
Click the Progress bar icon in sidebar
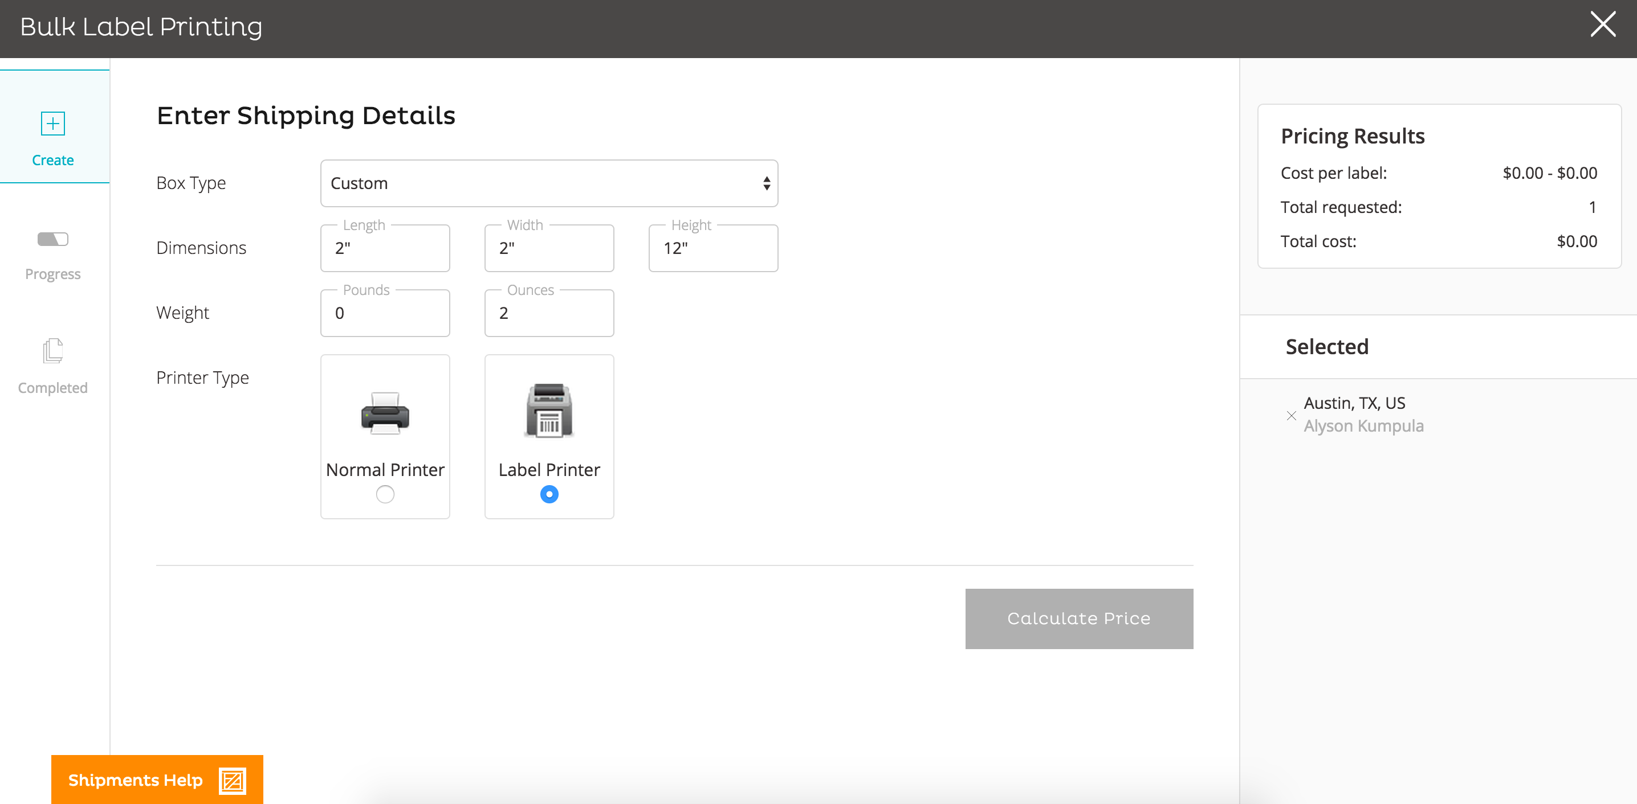[53, 239]
